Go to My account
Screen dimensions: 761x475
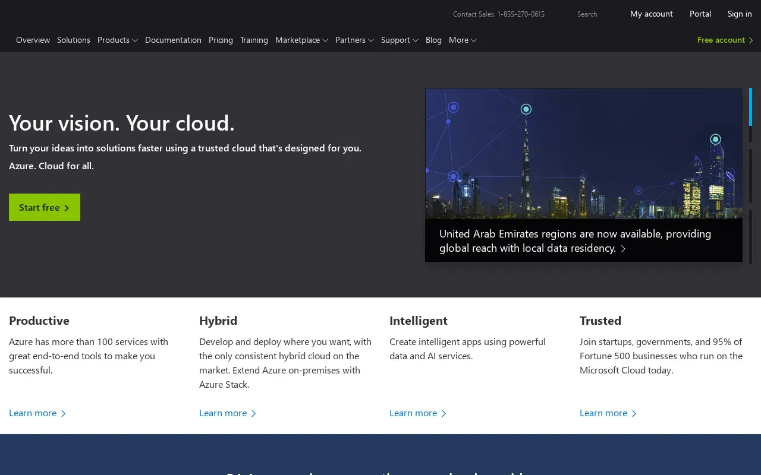(x=652, y=14)
